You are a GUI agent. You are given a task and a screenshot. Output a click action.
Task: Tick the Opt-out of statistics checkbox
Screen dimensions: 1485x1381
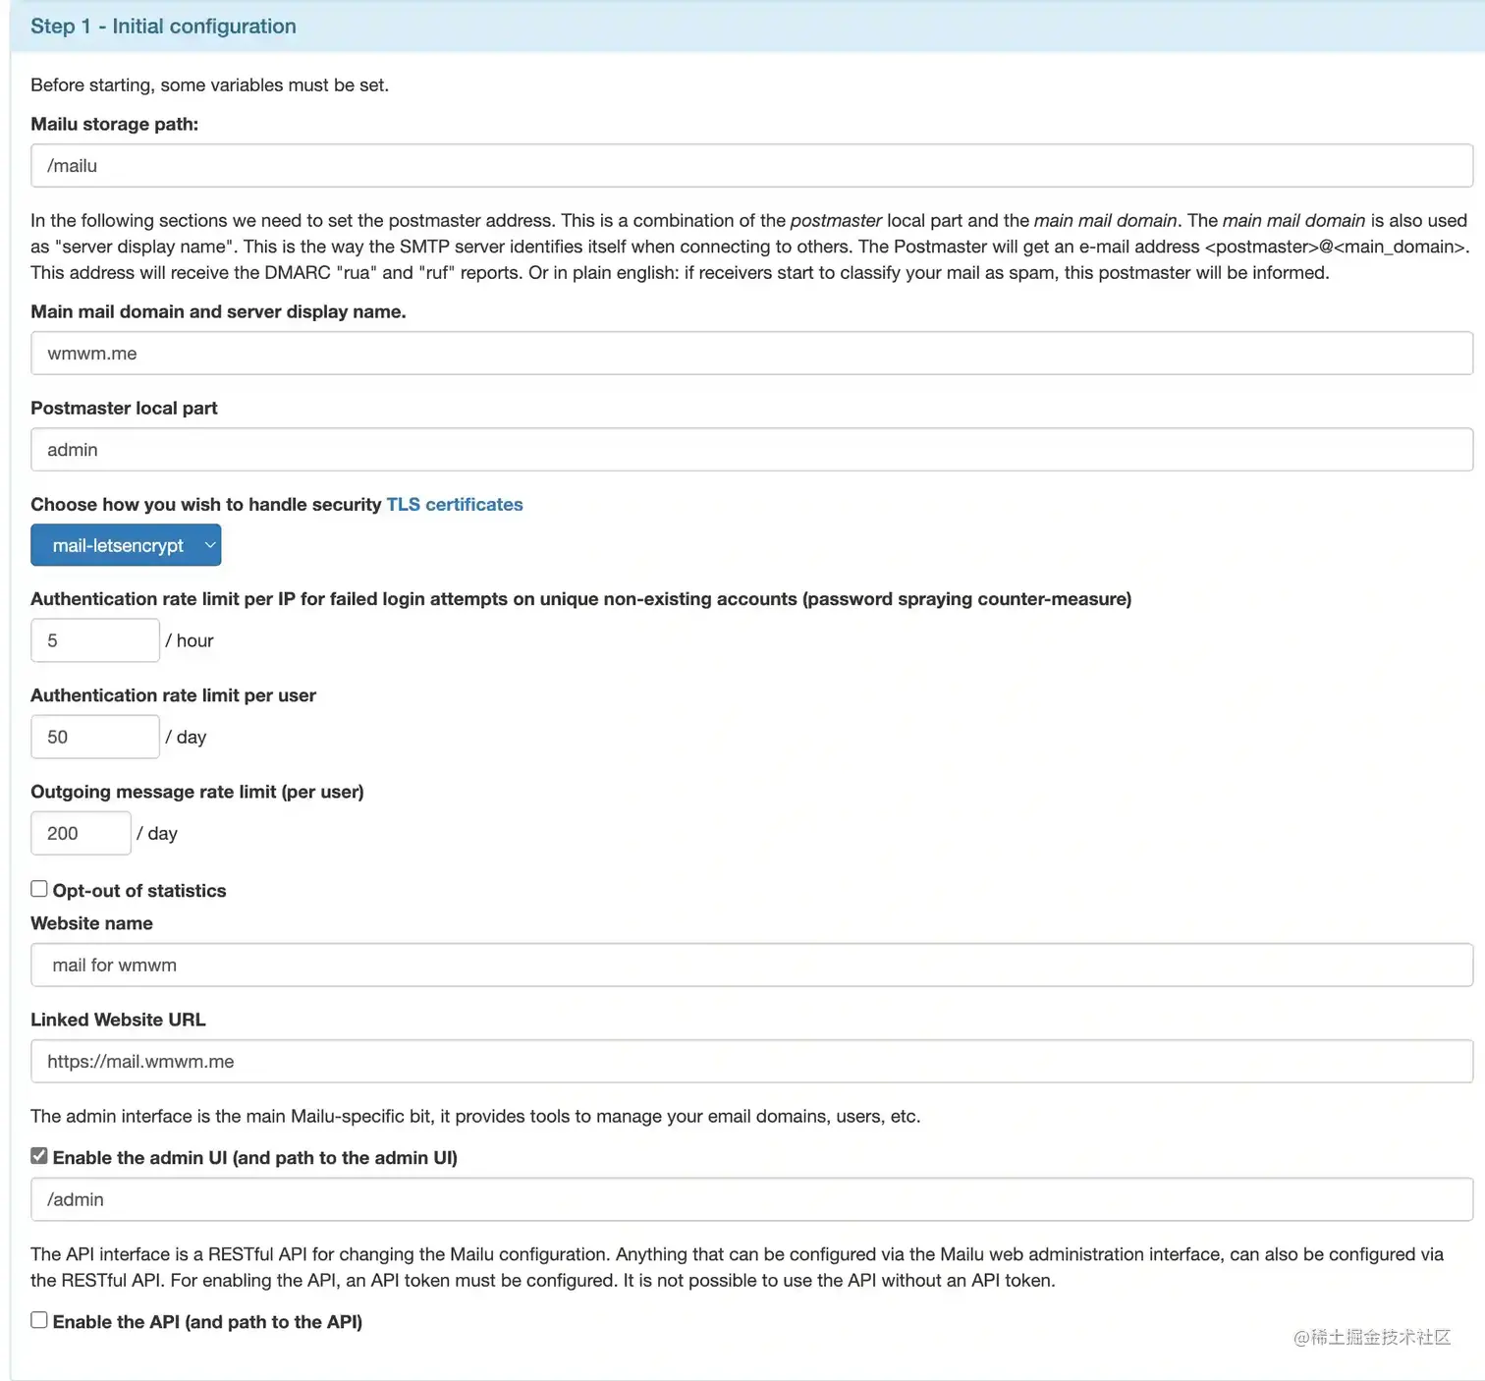[x=39, y=889]
